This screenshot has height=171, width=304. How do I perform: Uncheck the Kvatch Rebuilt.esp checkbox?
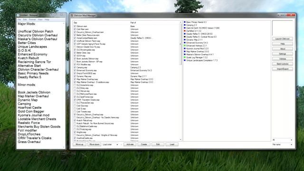click(75, 120)
